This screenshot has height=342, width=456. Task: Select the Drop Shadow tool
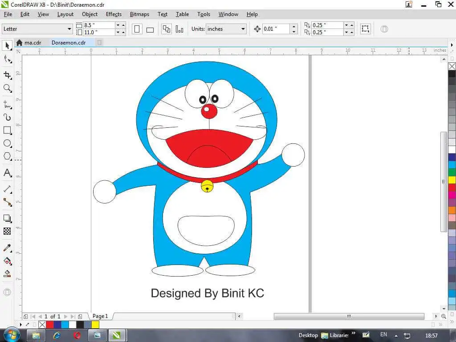(x=7, y=218)
